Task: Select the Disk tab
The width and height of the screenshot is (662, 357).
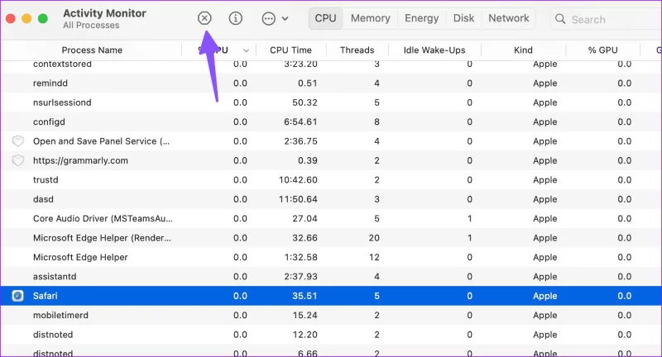Action: tap(463, 18)
